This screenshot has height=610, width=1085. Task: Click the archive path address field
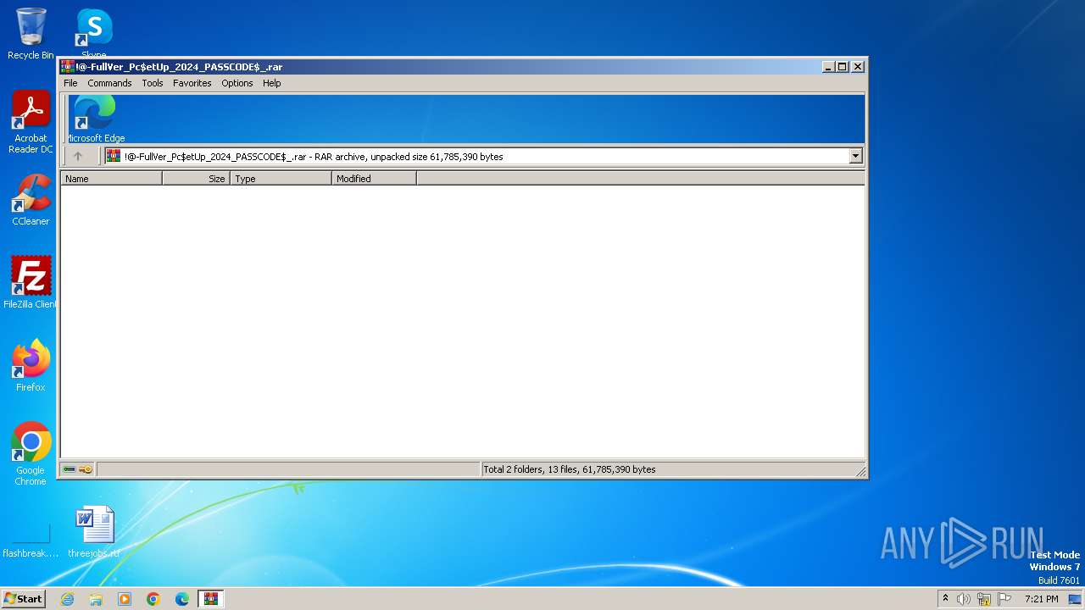[x=483, y=156]
